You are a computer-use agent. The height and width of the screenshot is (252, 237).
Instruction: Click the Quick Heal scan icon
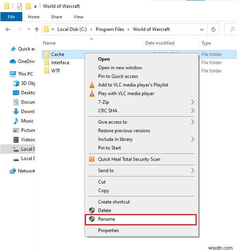pyautogui.click(x=92, y=159)
